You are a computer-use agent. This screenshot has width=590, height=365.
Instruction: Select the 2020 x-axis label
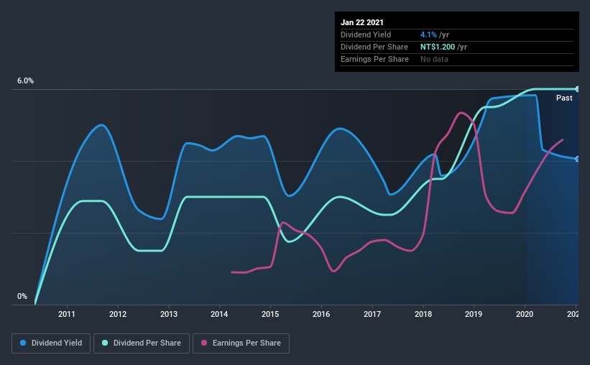point(525,314)
